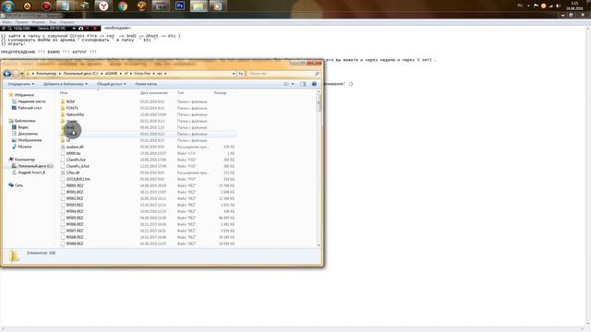Select the FONTS folder
The width and height of the screenshot is (591, 332).
pyautogui.click(x=72, y=108)
